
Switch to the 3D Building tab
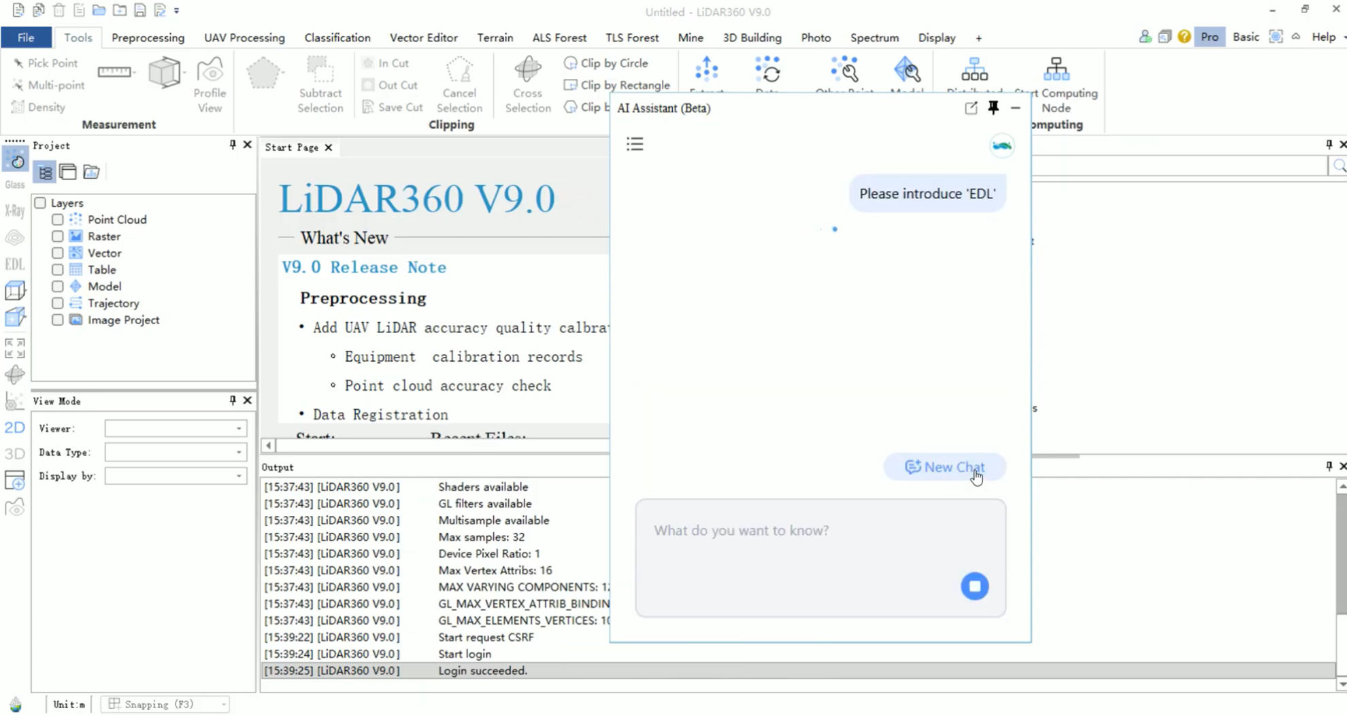point(752,37)
